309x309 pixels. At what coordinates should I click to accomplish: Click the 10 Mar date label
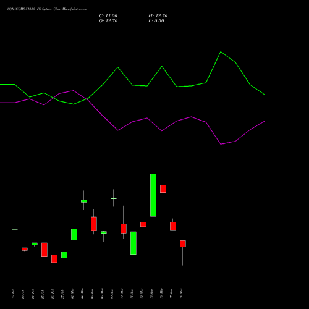point(122,294)
